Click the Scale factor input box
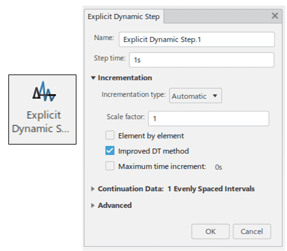287x251 pixels. [x=209, y=118]
